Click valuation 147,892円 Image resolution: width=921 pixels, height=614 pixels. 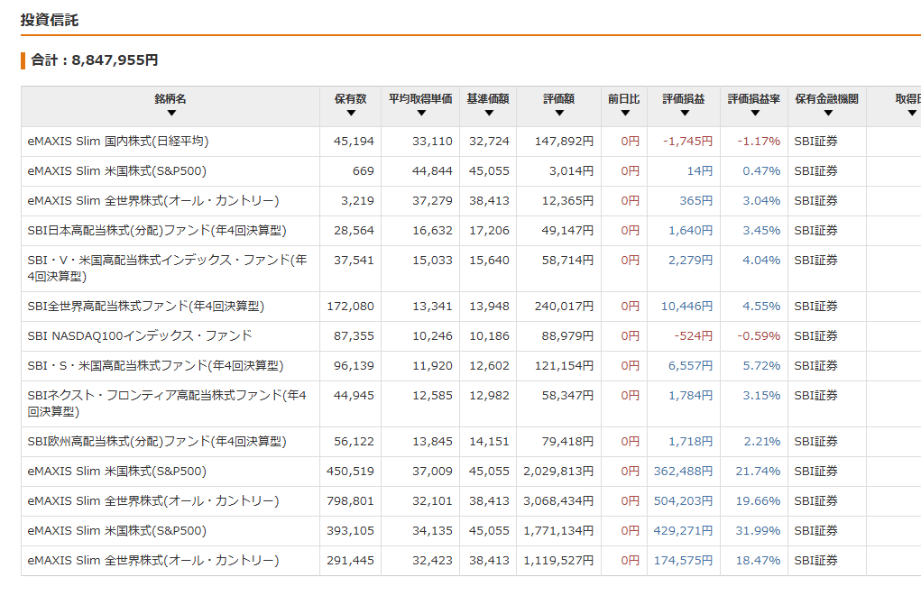[564, 142]
